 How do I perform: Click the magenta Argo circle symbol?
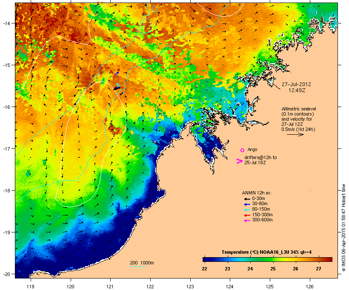[243, 150]
